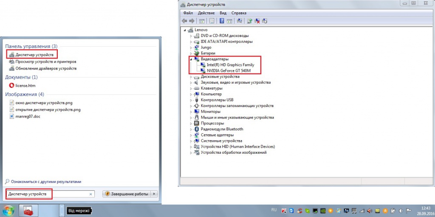The width and height of the screenshot is (435, 217).
Task: Click the Завершение работы button
Action: (127, 194)
